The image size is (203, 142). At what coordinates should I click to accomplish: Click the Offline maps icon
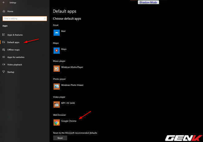click(4, 50)
